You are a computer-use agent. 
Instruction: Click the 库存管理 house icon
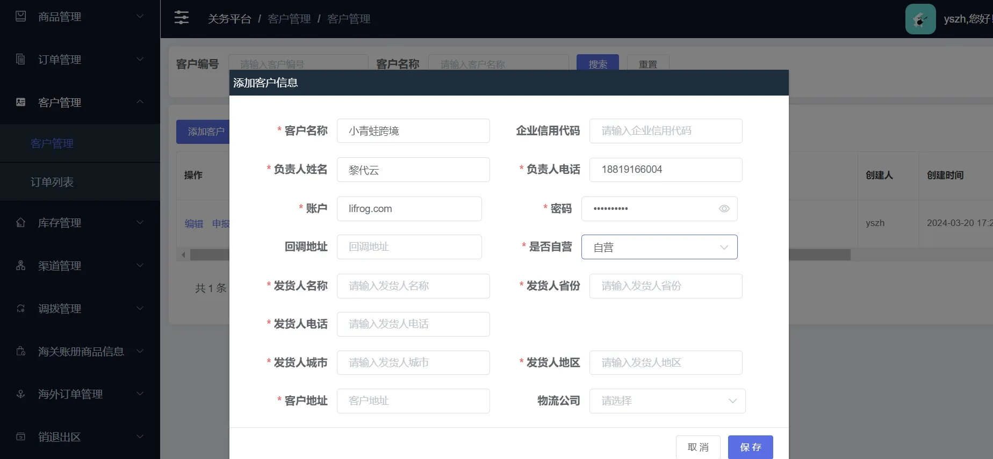(21, 222)
